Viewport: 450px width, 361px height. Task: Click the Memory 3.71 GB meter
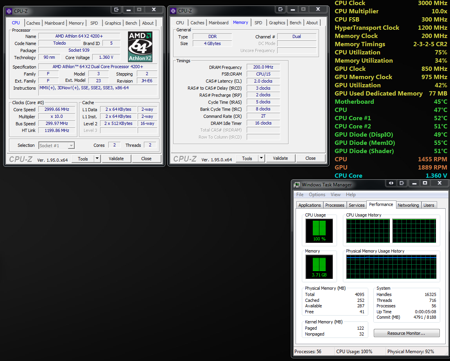click(x=319, y=267)
